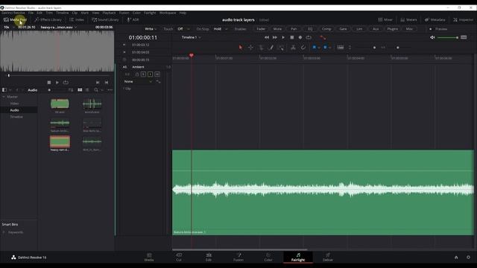This screenshot has width=477, height=268.
Task: Mute the monitoring speaker icon
Action: [x=432, y=37]
